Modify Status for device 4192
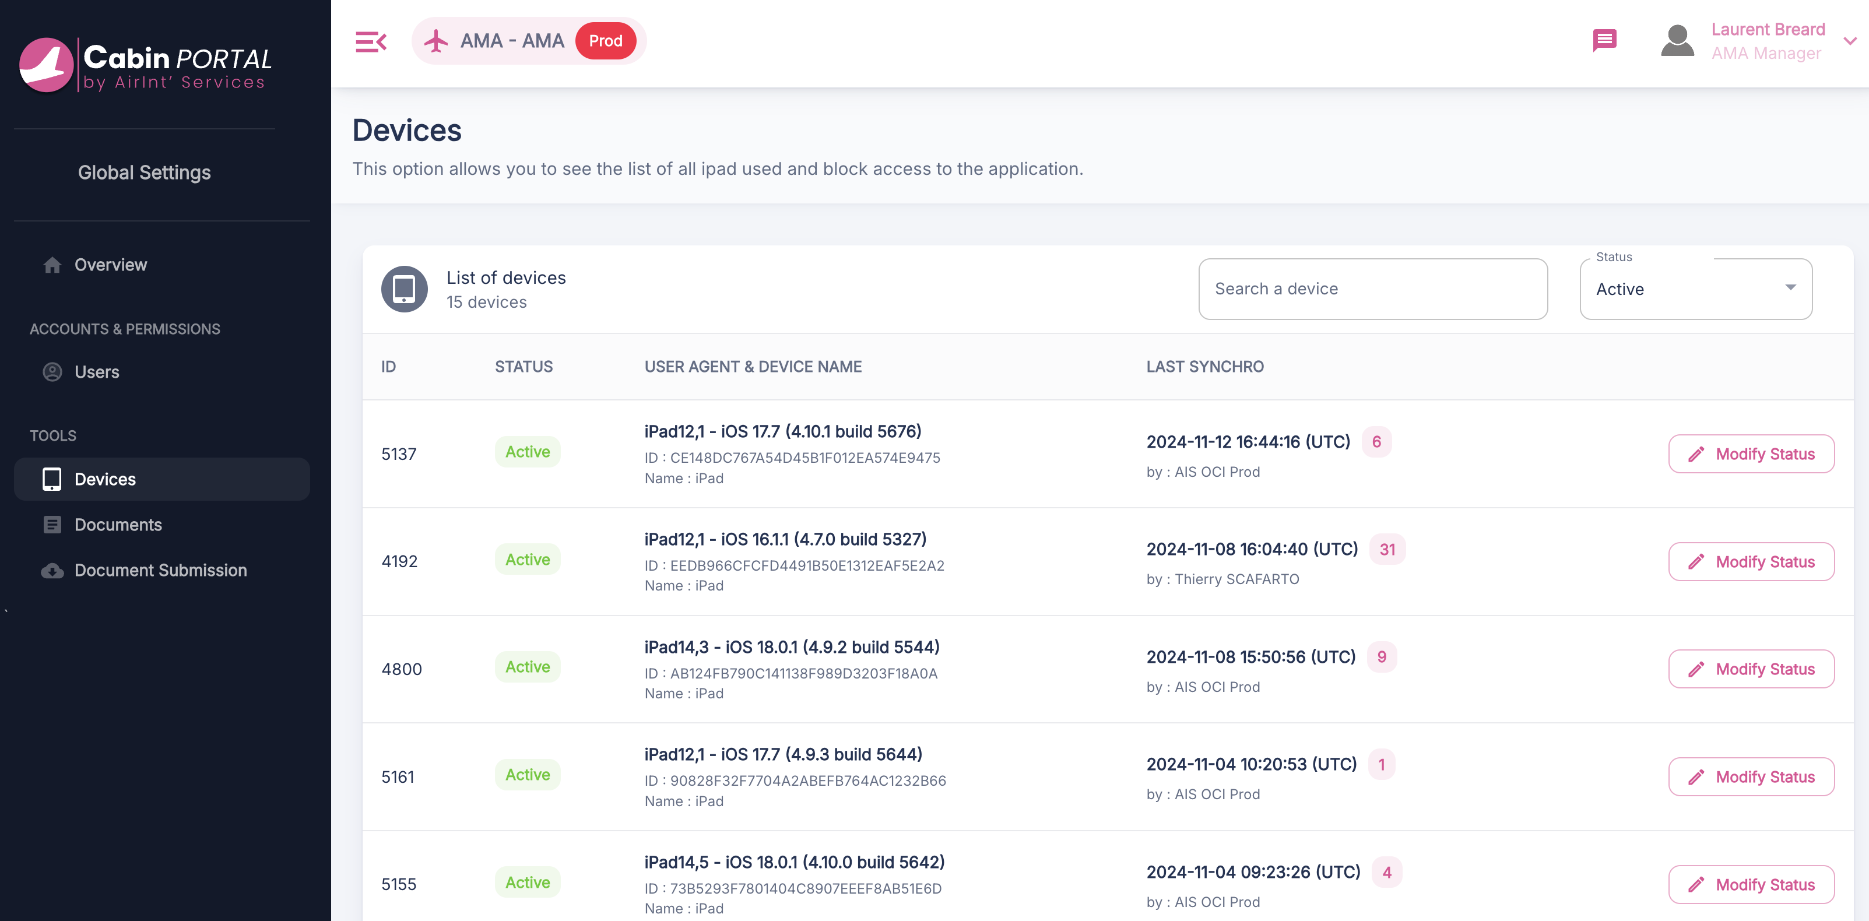The height and width of the screenshot is (921, 1869). click(x=1751, y=561)
